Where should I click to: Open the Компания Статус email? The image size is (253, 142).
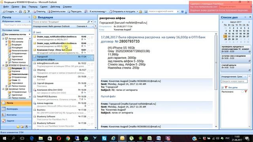pos(63,51)
